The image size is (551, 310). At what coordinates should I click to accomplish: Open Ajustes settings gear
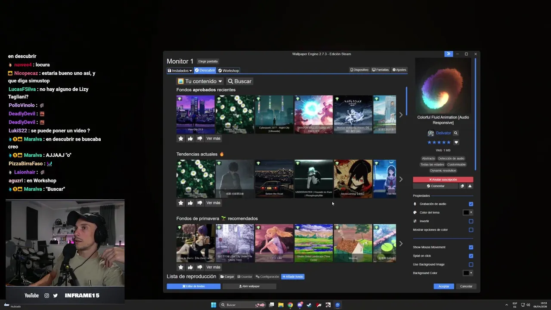pyautogui.click(x=399, y=70)
